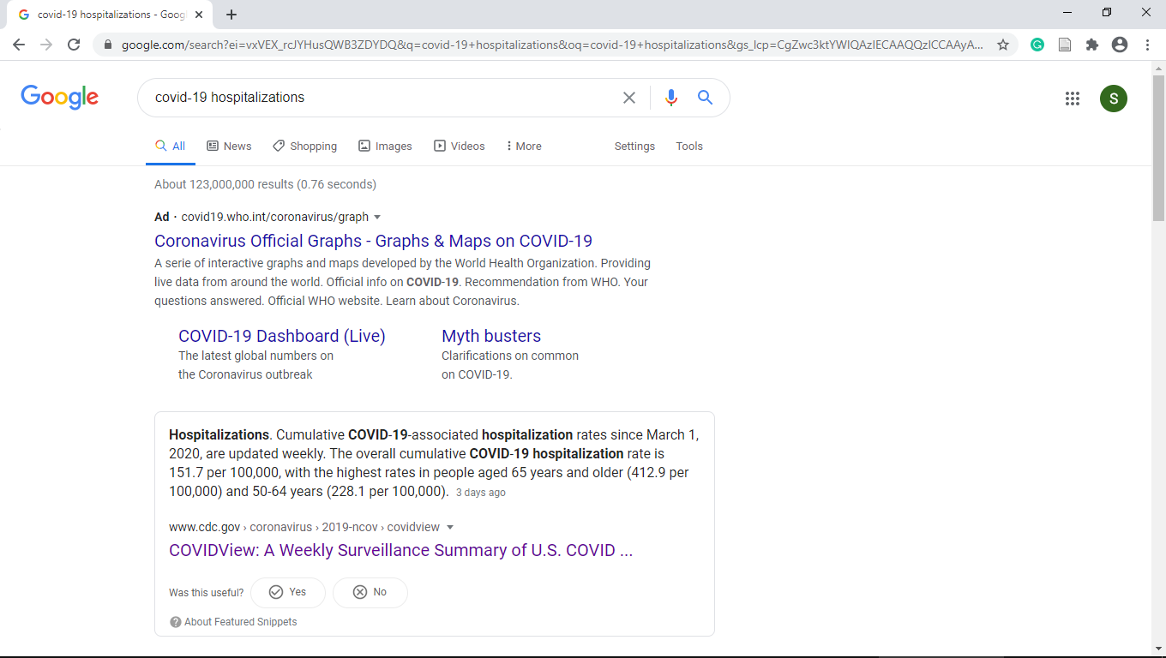The image size is (1166, 658).
Task: View site info via the padlock icon
Action: click(107, 45)
